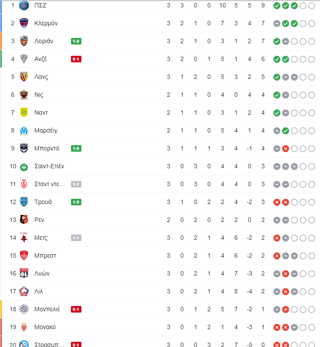320x347 pixels.
Task: Open the Μπρεστ team link
Action: (45, 255)
